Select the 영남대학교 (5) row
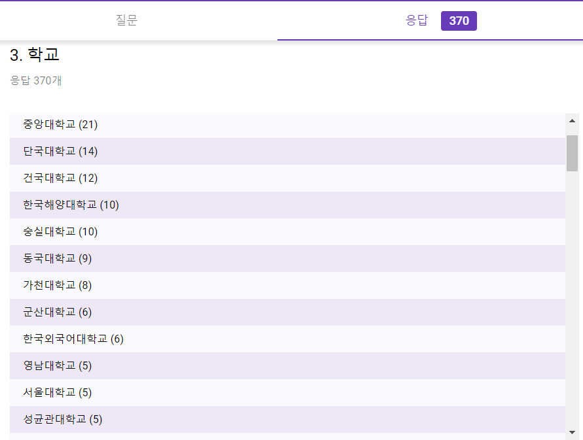Viewport: 583px width, 440px height. coord(287,365)
